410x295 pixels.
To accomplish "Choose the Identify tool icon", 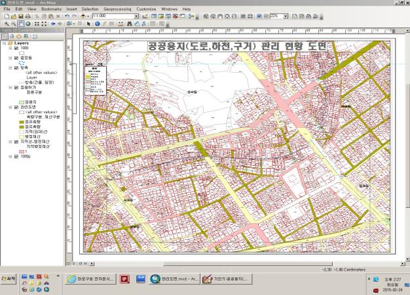I will 97,24.
